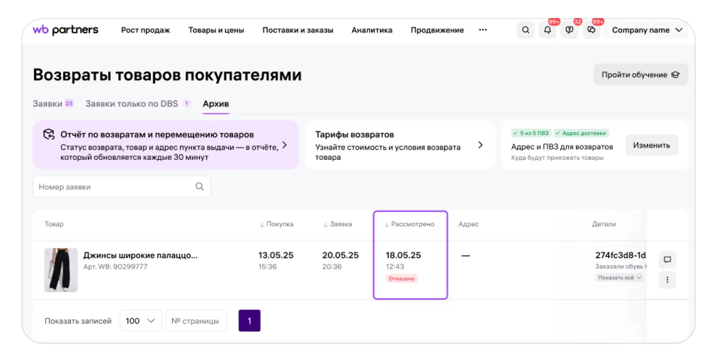This screenshot has width=717, height=362.
Task: Open the 'Тарифы возвратов' card
Action: 400,145
